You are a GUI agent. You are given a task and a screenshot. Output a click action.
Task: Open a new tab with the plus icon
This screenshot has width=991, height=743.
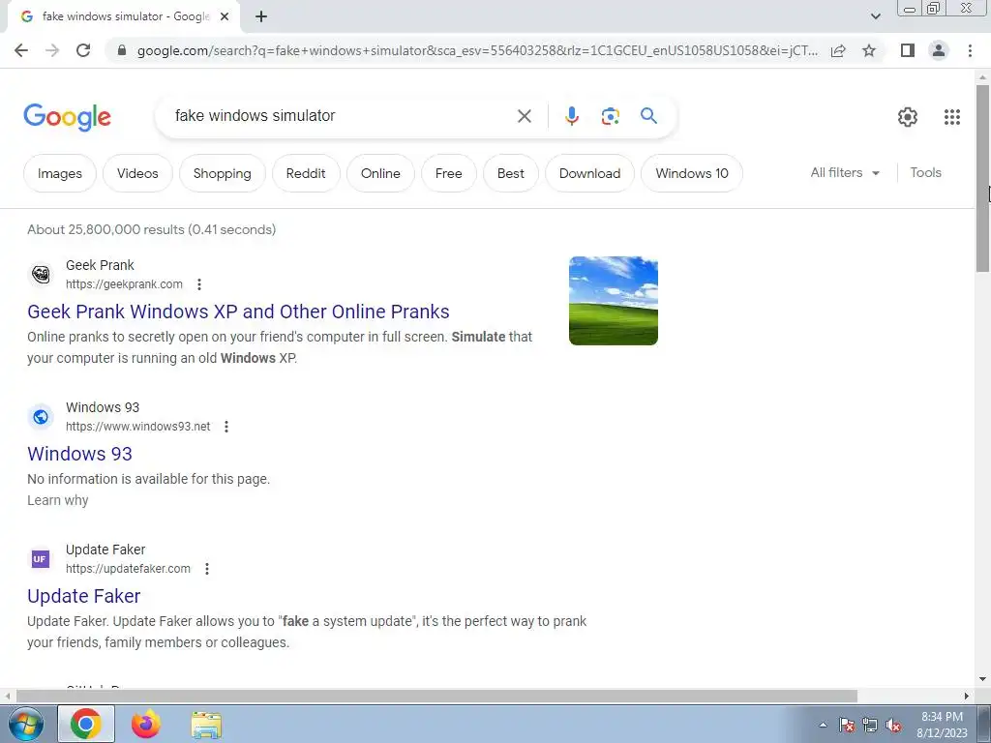tap(261, 17)
